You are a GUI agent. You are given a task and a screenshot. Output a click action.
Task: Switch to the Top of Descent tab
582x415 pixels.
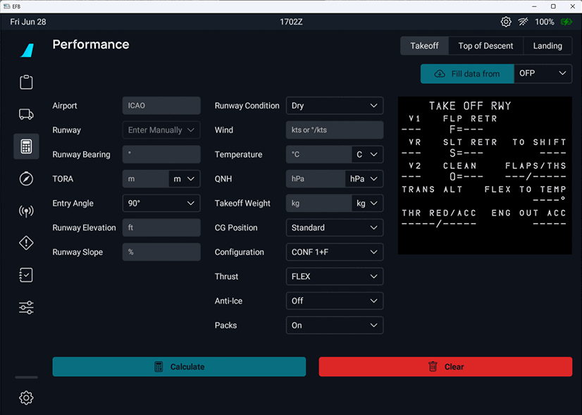coord(485,46)
